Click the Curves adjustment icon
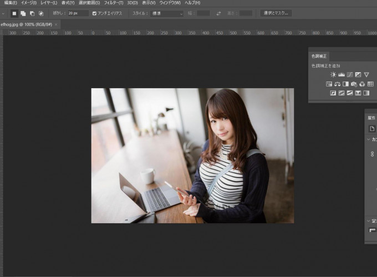The height and width of the screenshot is (277, 377). [x=350, y=74]
